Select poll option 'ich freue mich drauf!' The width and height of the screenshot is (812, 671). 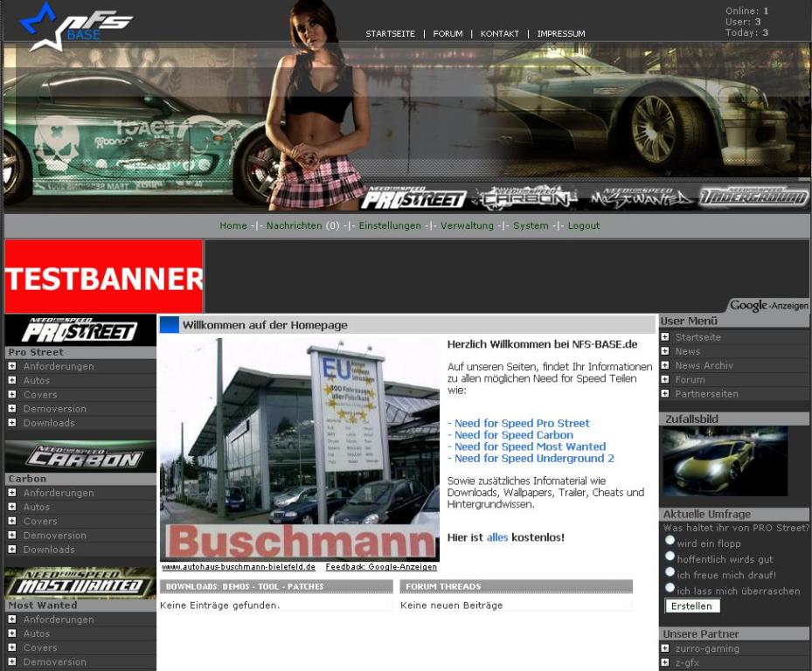pyautogui.click(x=670, y=571)
